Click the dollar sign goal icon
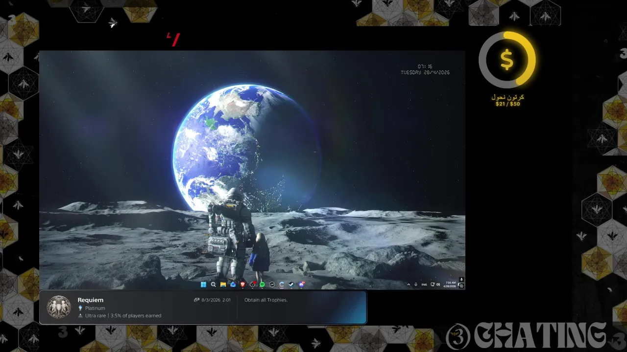This screenshot has width=627, height=352. click(507, 60)
